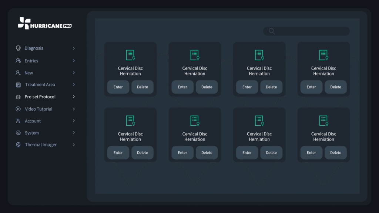Viewport: 379px width, 213px height.
Task: Click the Thermal Imager webcam icon
Action: (18, 145)
